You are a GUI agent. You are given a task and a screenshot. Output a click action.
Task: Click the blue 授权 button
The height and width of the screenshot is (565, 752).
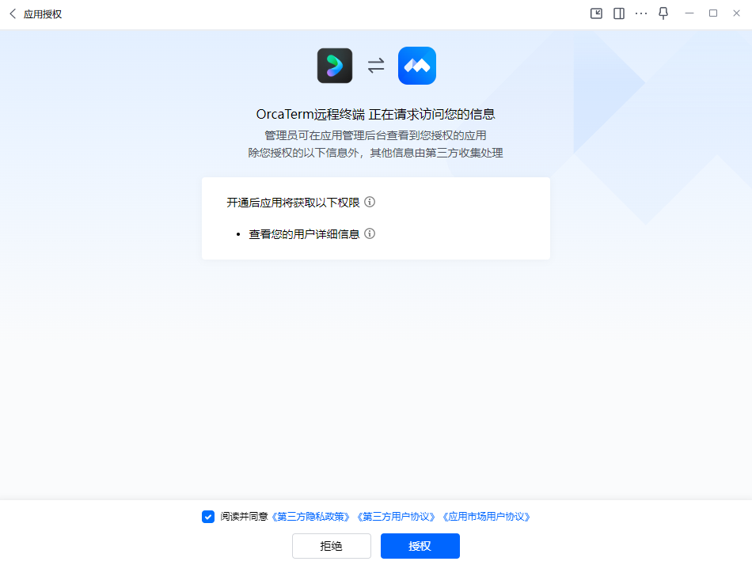click(x=420, y=546)
